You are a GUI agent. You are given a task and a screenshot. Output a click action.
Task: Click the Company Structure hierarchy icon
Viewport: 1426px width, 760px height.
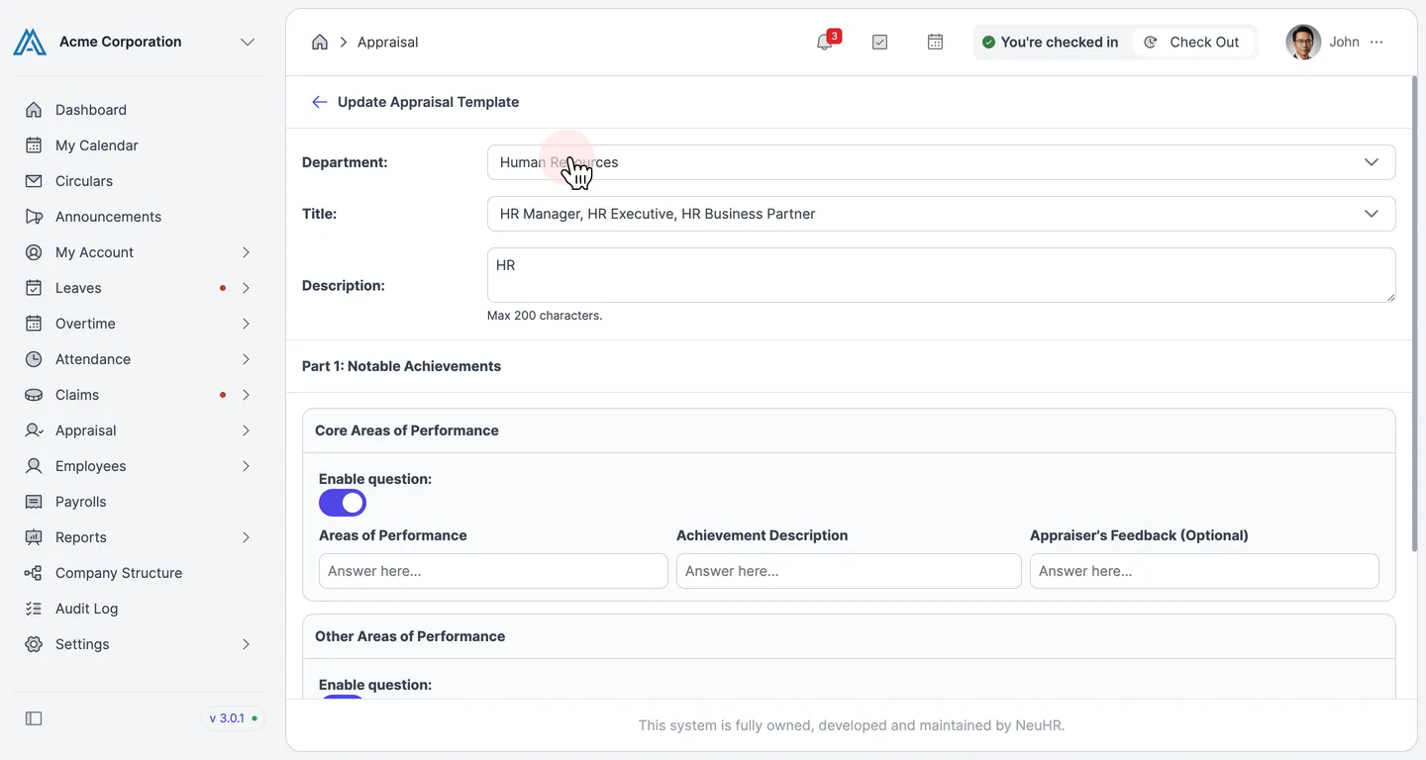pos(34,573)
